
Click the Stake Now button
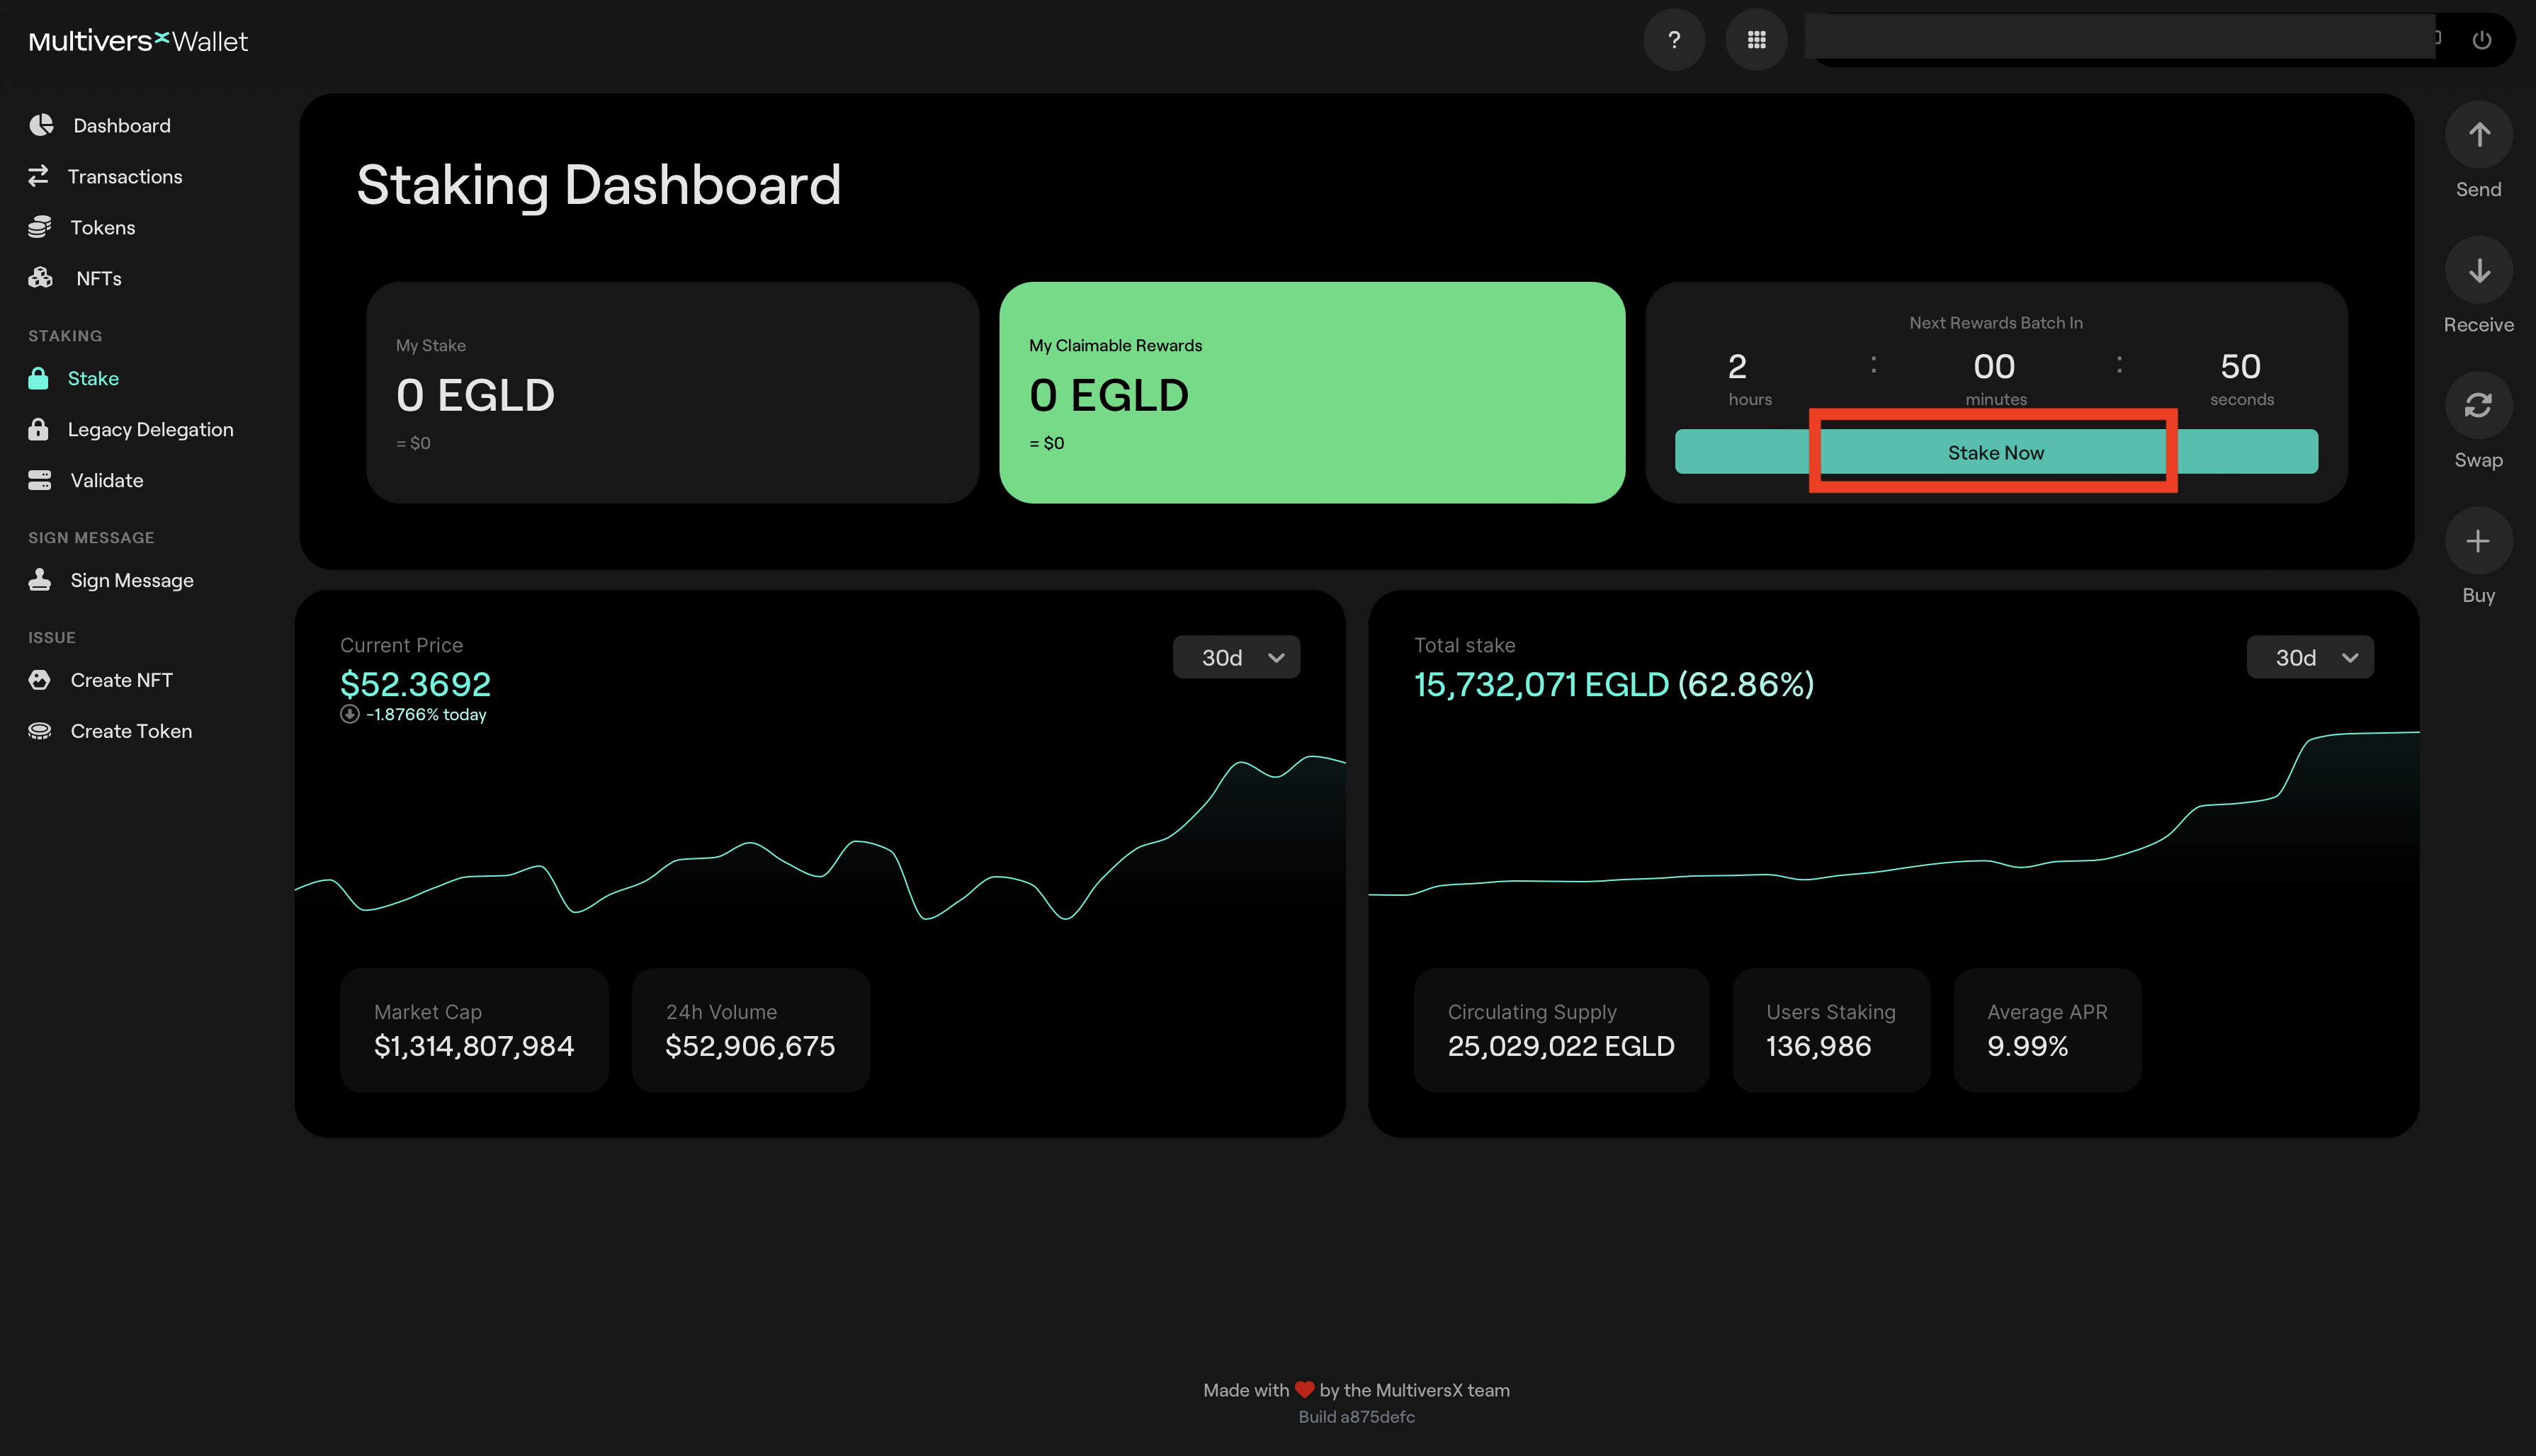(x=1994, y=453)
